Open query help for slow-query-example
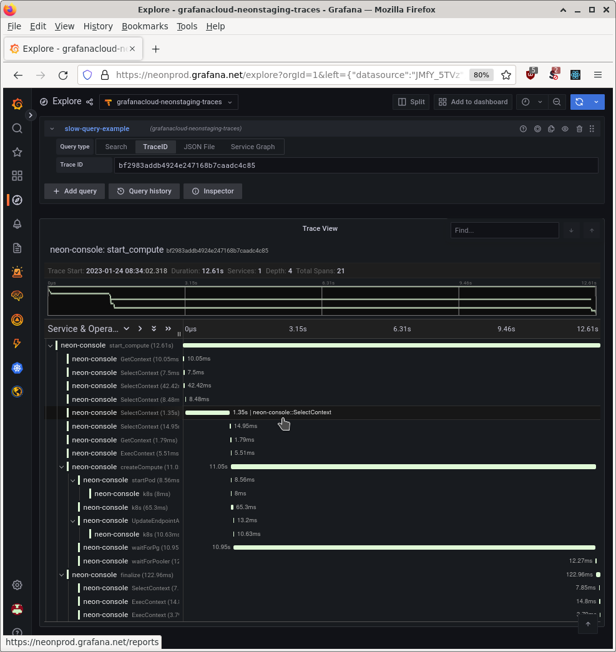616x652 pixels. pos(523,129)
